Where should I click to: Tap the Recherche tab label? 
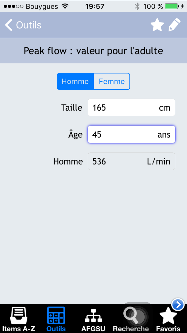(x=131, y=329)
